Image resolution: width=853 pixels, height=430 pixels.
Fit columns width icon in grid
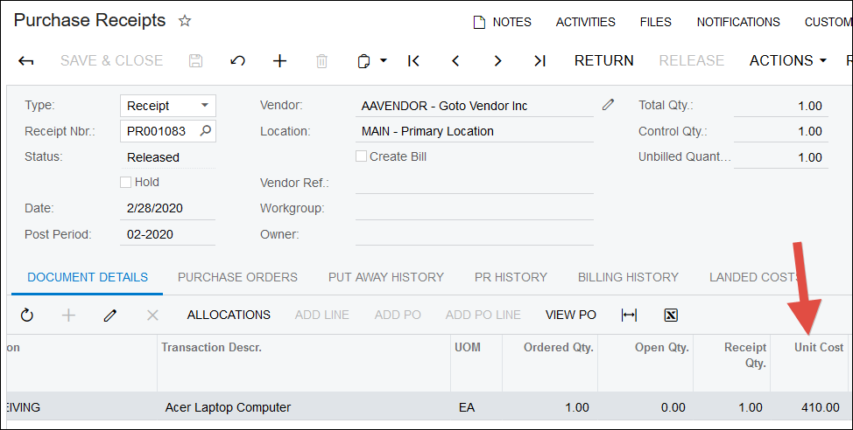point(628,315)
